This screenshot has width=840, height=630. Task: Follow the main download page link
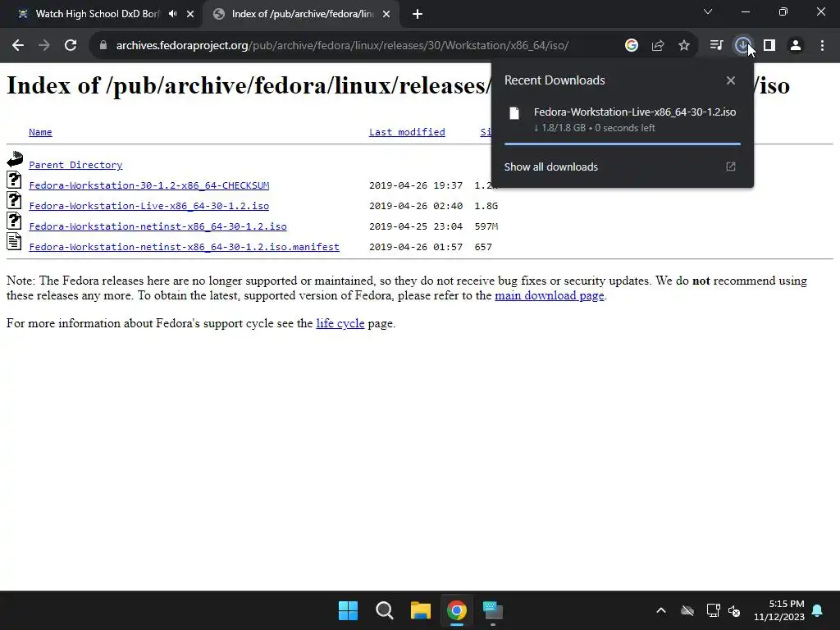click(x=549, y=295)
